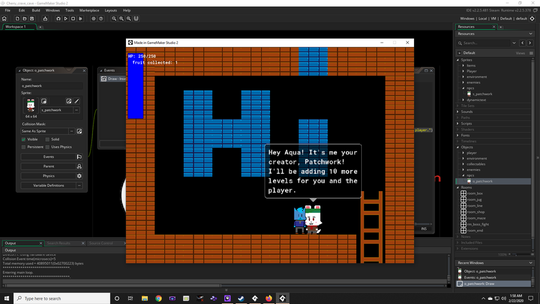Zoom out workspace with magnifier icon
The height and width of the screenshot is (304, 540).
click(x=114, y=19)
